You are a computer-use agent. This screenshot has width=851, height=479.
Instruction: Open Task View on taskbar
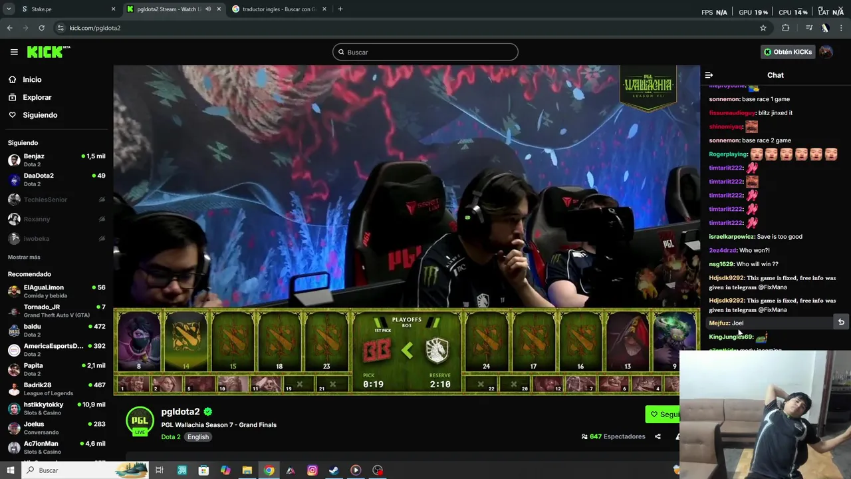tap(160, 470)
